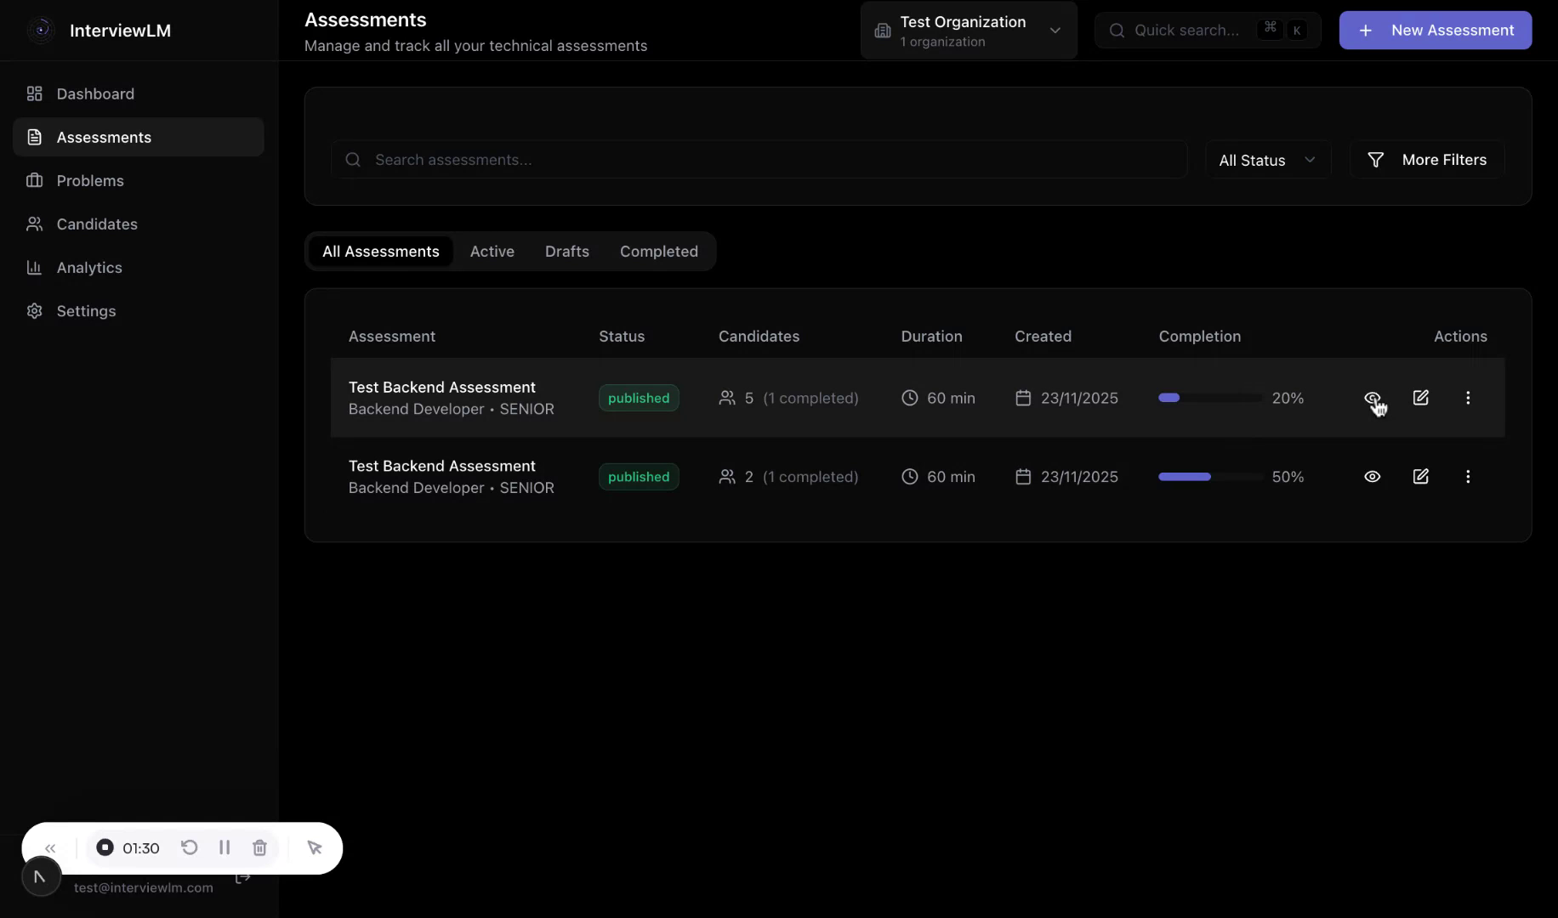Switch to the Active assessments tab
This screenshot has height=918, width=1558.
tap(492, 251)
